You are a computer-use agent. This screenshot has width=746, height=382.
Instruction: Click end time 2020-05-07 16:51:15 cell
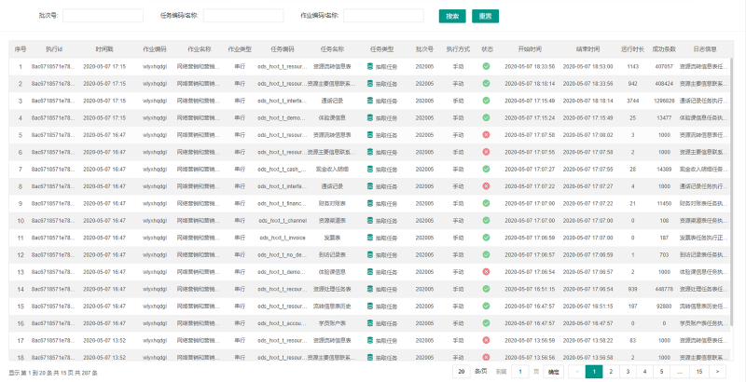pyautogui.click(x=588, y=306)
